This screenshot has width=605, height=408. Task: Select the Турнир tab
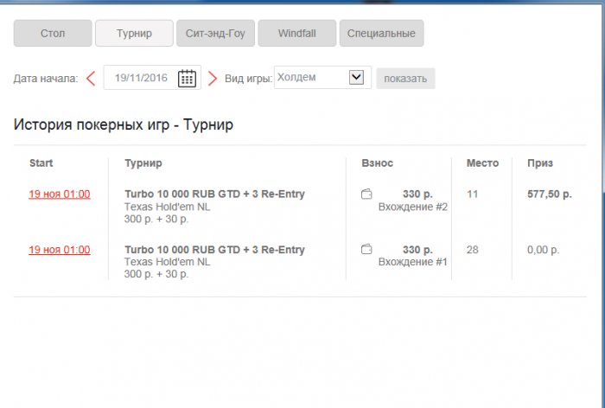[x=134, y=33]
